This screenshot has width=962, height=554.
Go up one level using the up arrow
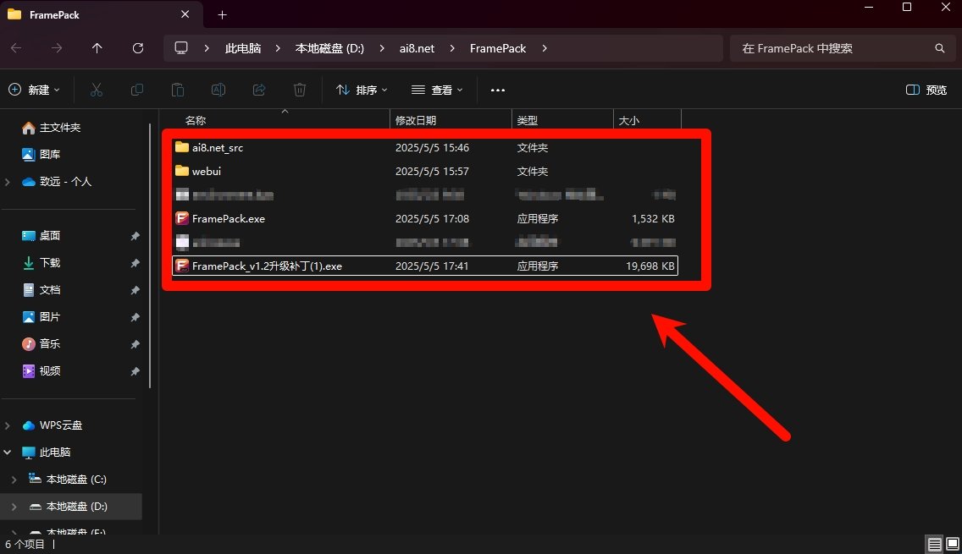(97, 48)
